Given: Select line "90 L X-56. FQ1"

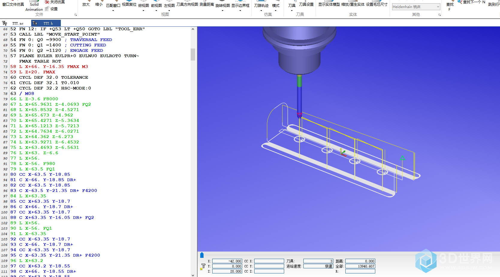Looking at the screenshot, I should tap(31, 228).
